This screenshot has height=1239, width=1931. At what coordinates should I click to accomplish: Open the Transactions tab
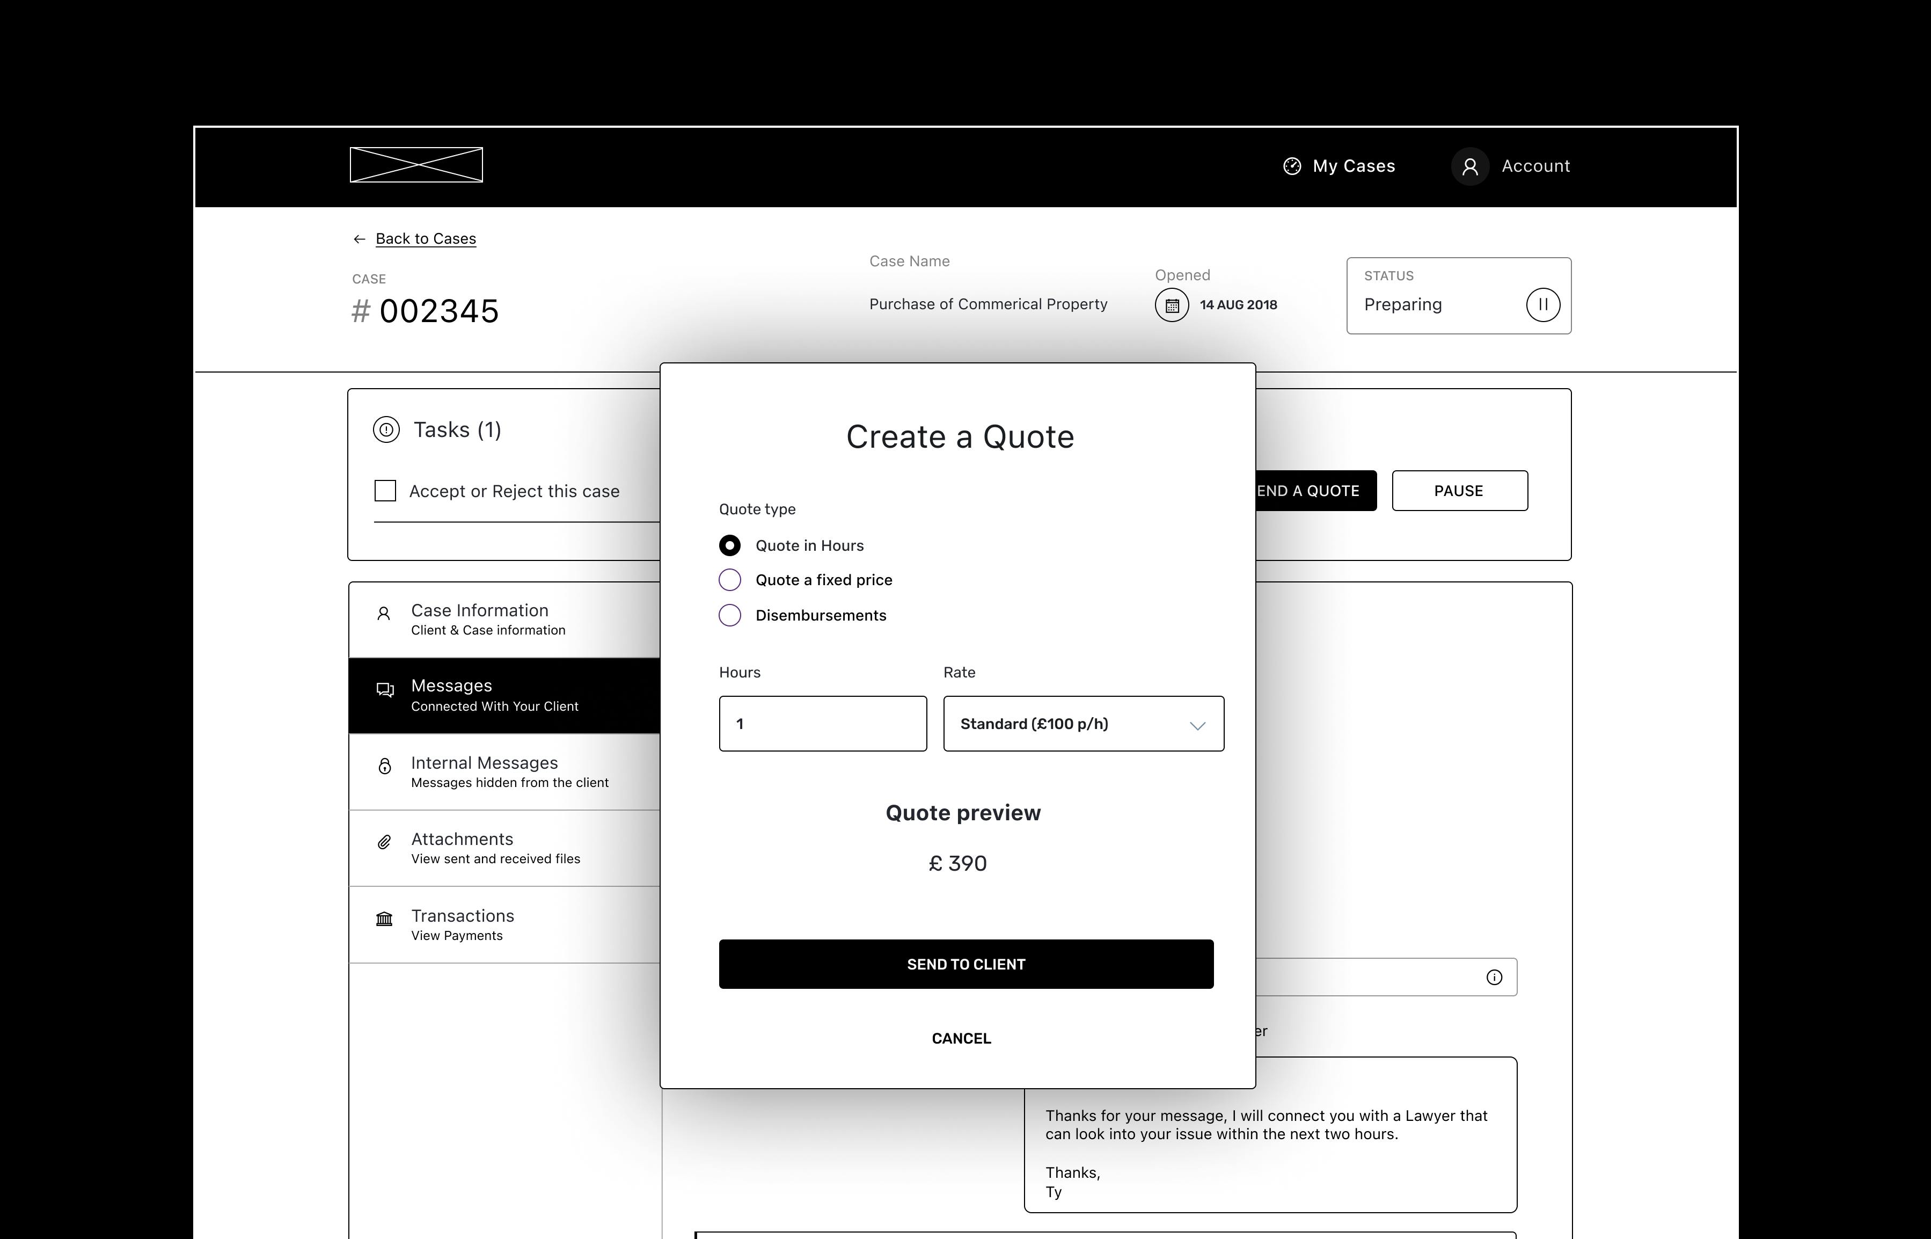(504, 924)
